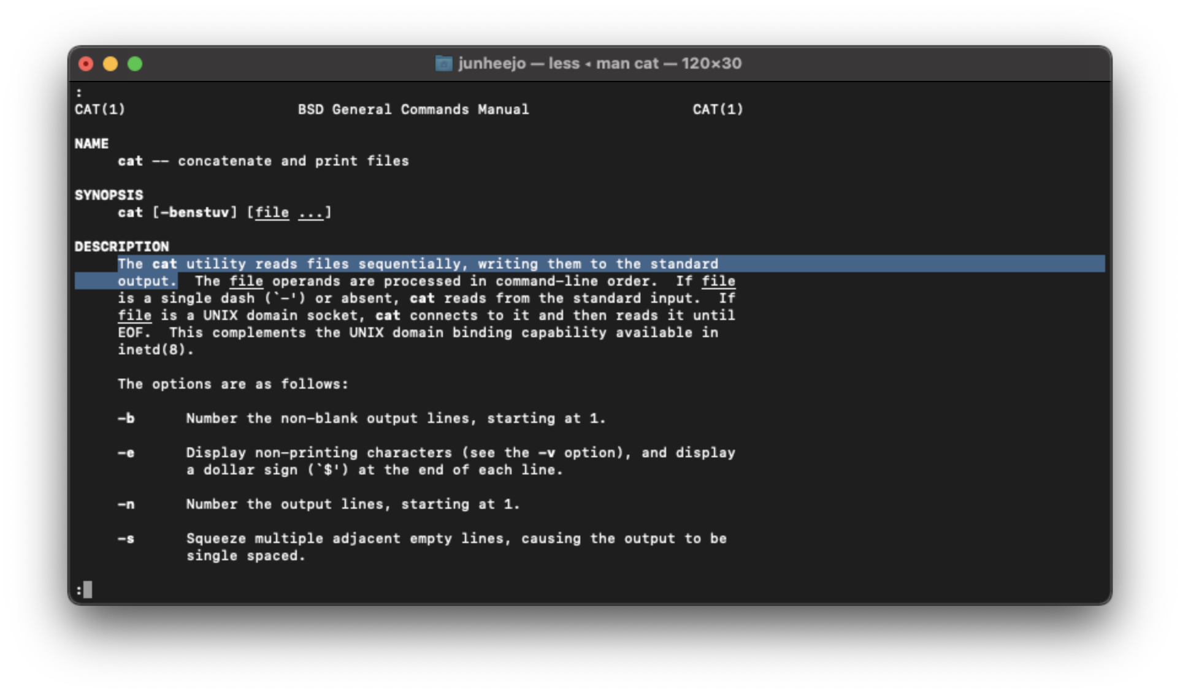Click the SYNOPSIS section heading
The width and height of the screenshot is (1180, 695).
tap(109, 195)
